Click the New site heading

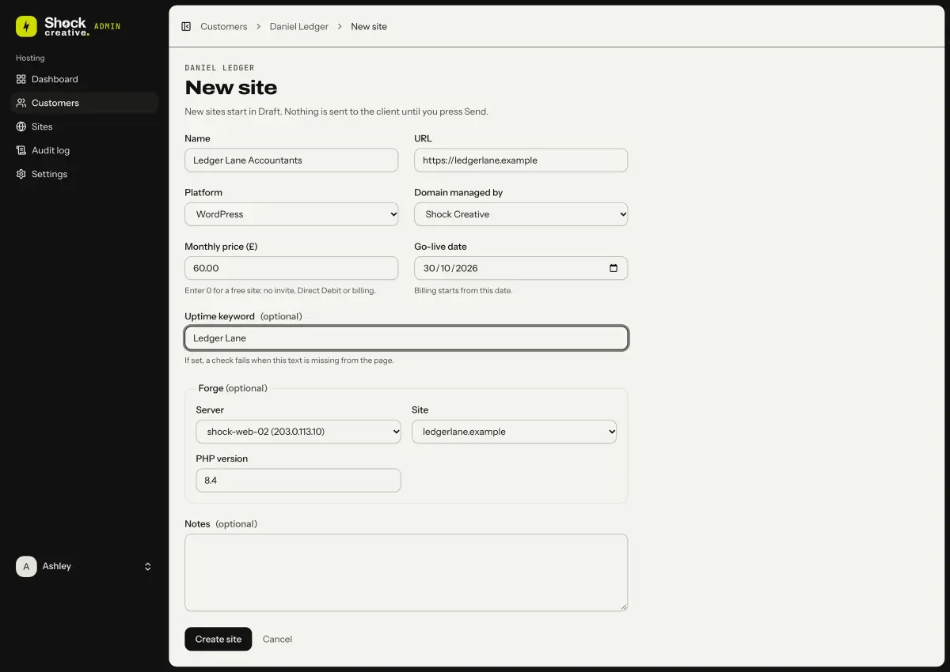(231, 88)
